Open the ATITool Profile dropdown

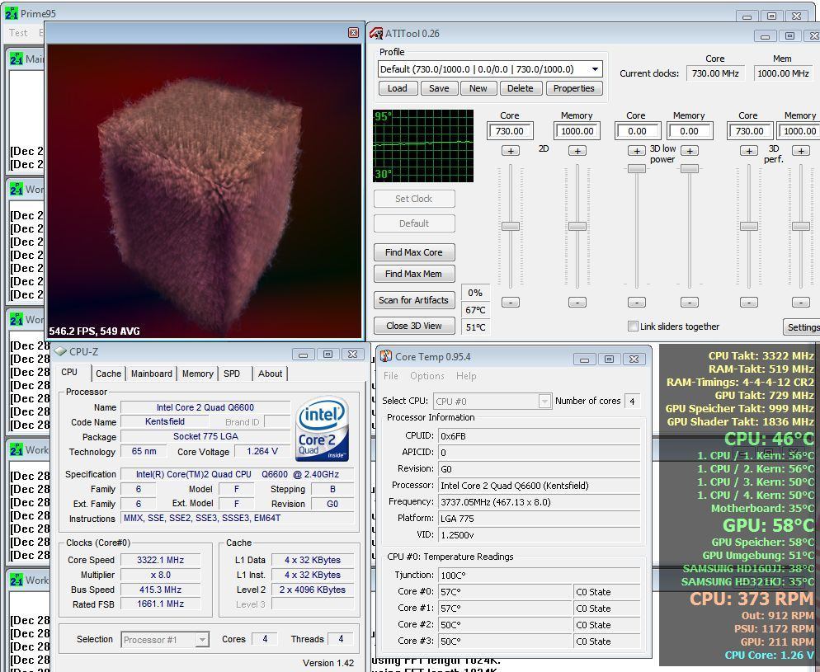pyautogui.click(x=595, y=69)
